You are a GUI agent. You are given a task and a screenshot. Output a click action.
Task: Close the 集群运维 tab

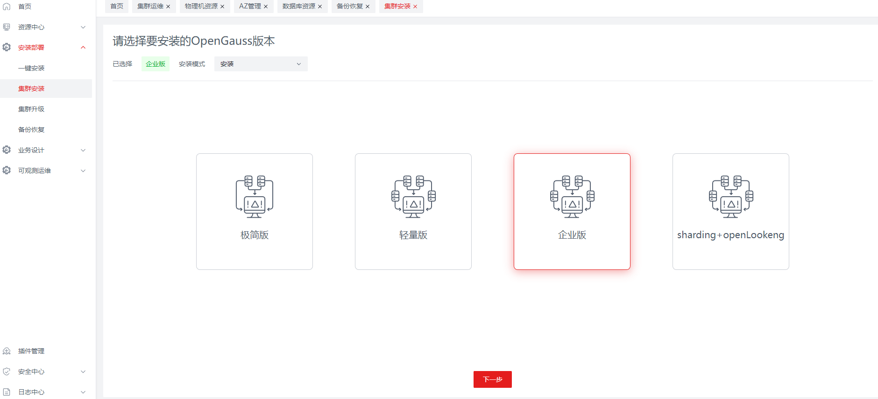168,7
